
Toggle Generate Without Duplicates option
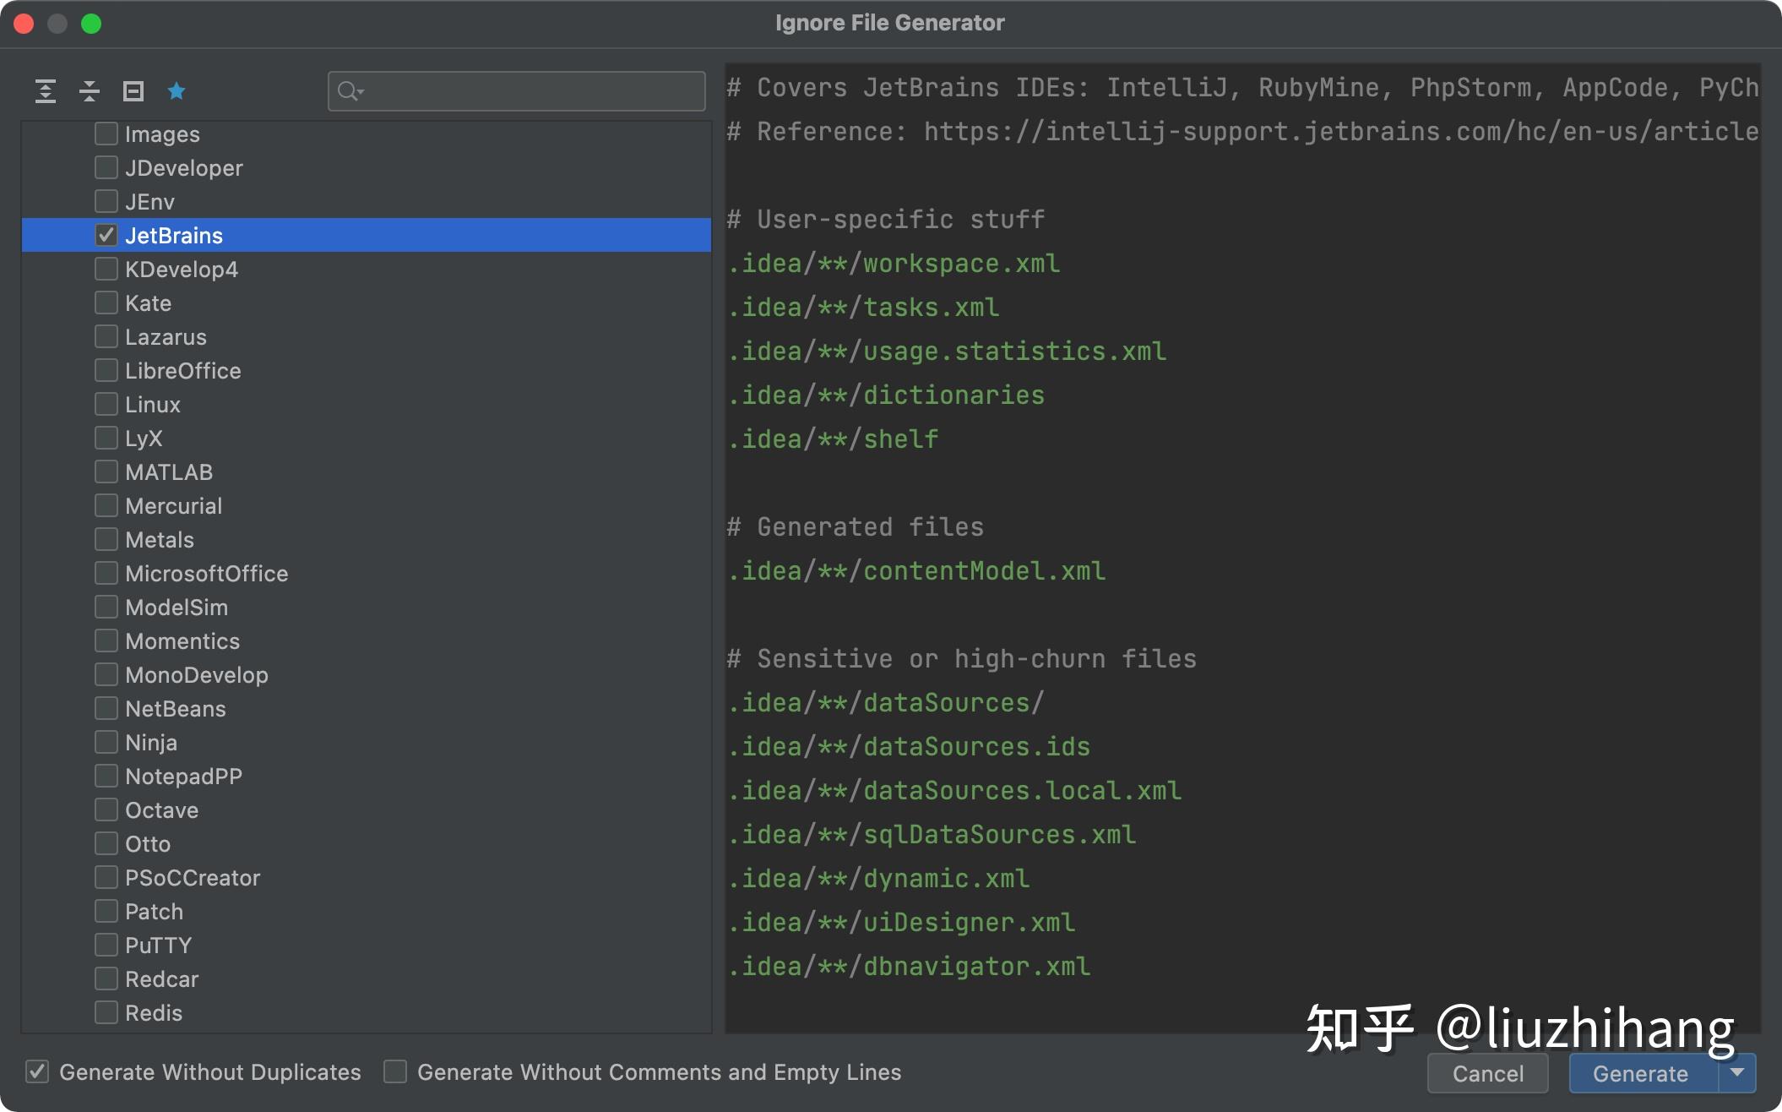(37, 1071)
